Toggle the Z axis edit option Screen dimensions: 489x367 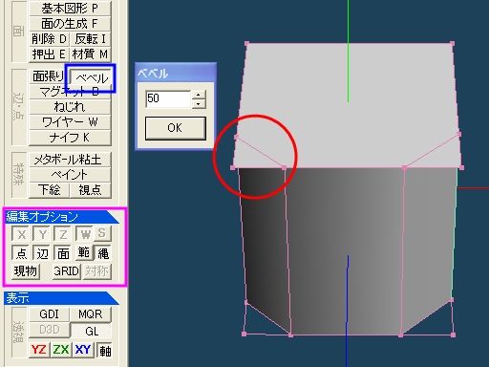(x=63, y=234)
